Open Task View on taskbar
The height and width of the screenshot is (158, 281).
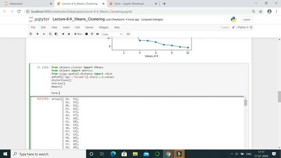pyautogui.click(x=102, y=154)
